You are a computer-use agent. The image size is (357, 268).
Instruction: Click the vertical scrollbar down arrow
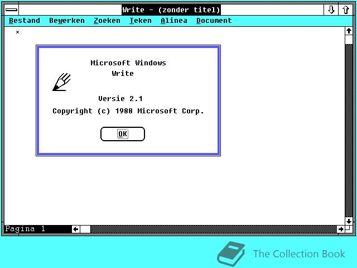pos(349,221)
